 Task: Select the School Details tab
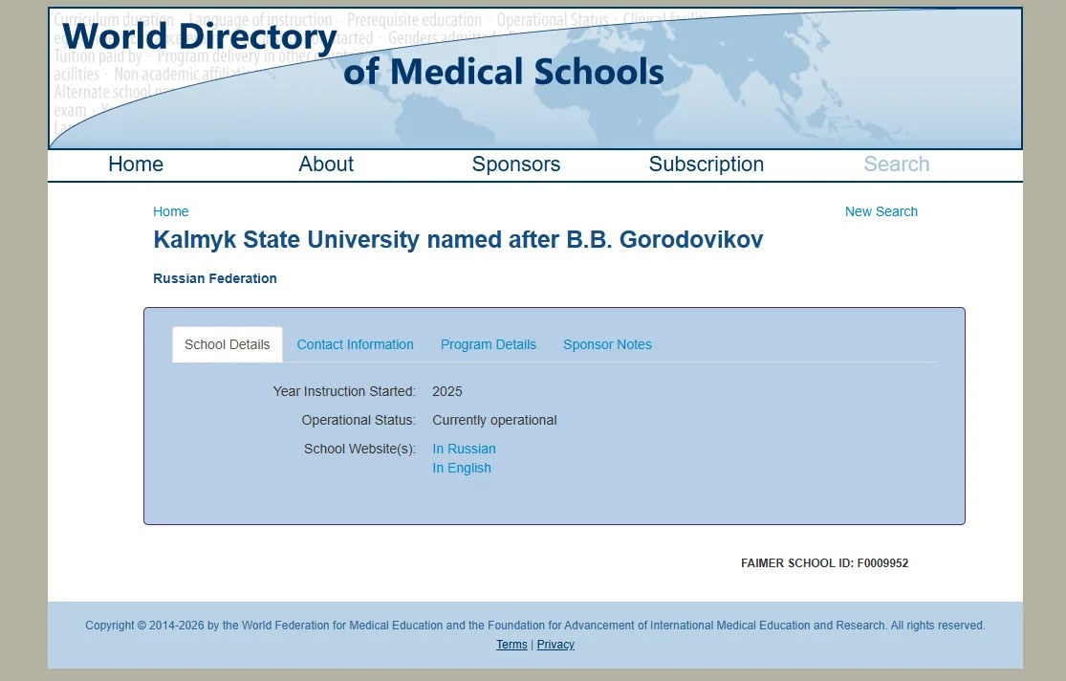[x=228, y=344]
